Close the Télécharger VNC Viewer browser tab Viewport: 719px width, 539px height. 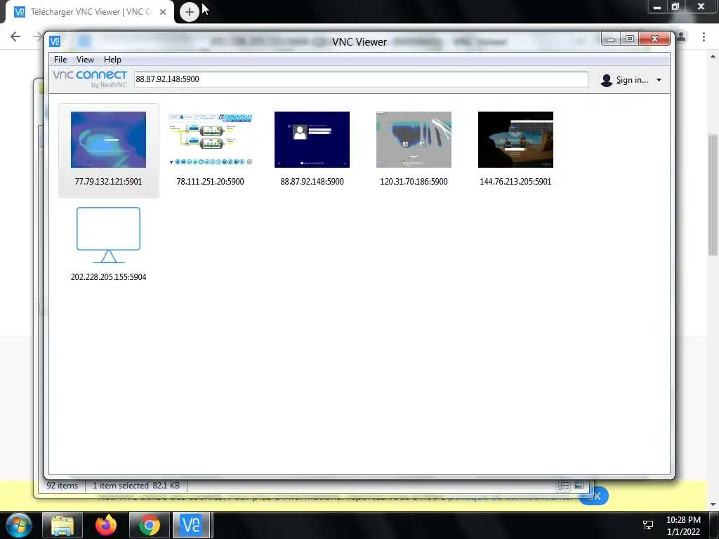point(163,12)
